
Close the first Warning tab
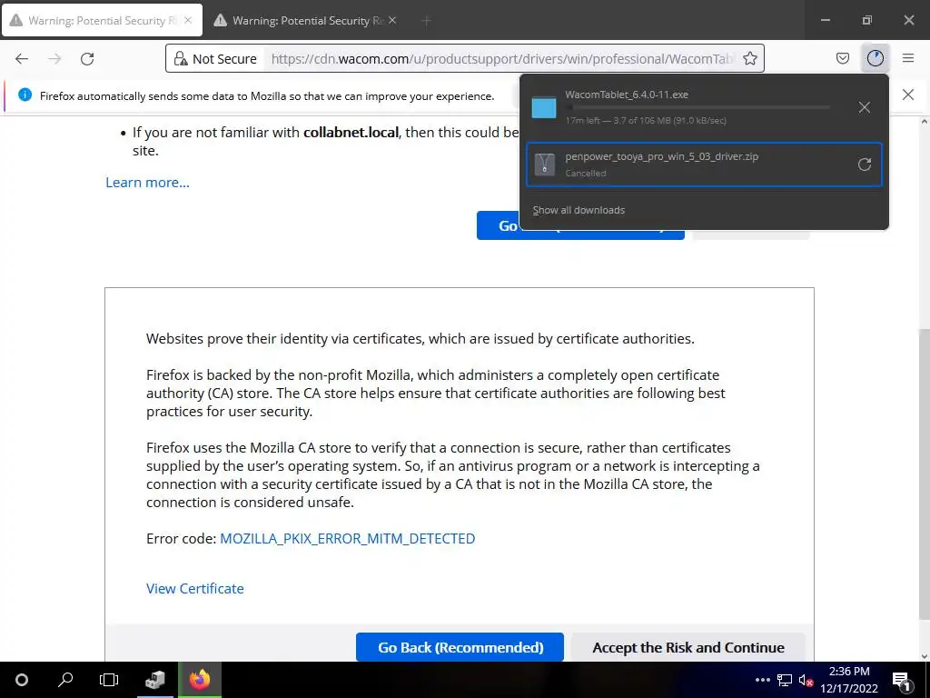click(188, 20)
